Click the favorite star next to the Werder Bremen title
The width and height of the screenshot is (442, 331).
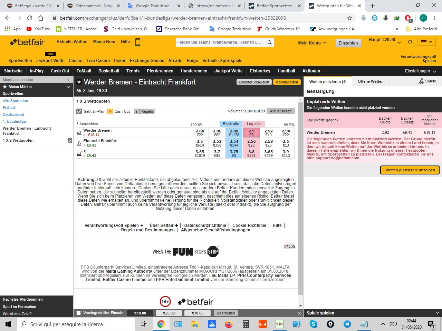(x=79, y=82)
